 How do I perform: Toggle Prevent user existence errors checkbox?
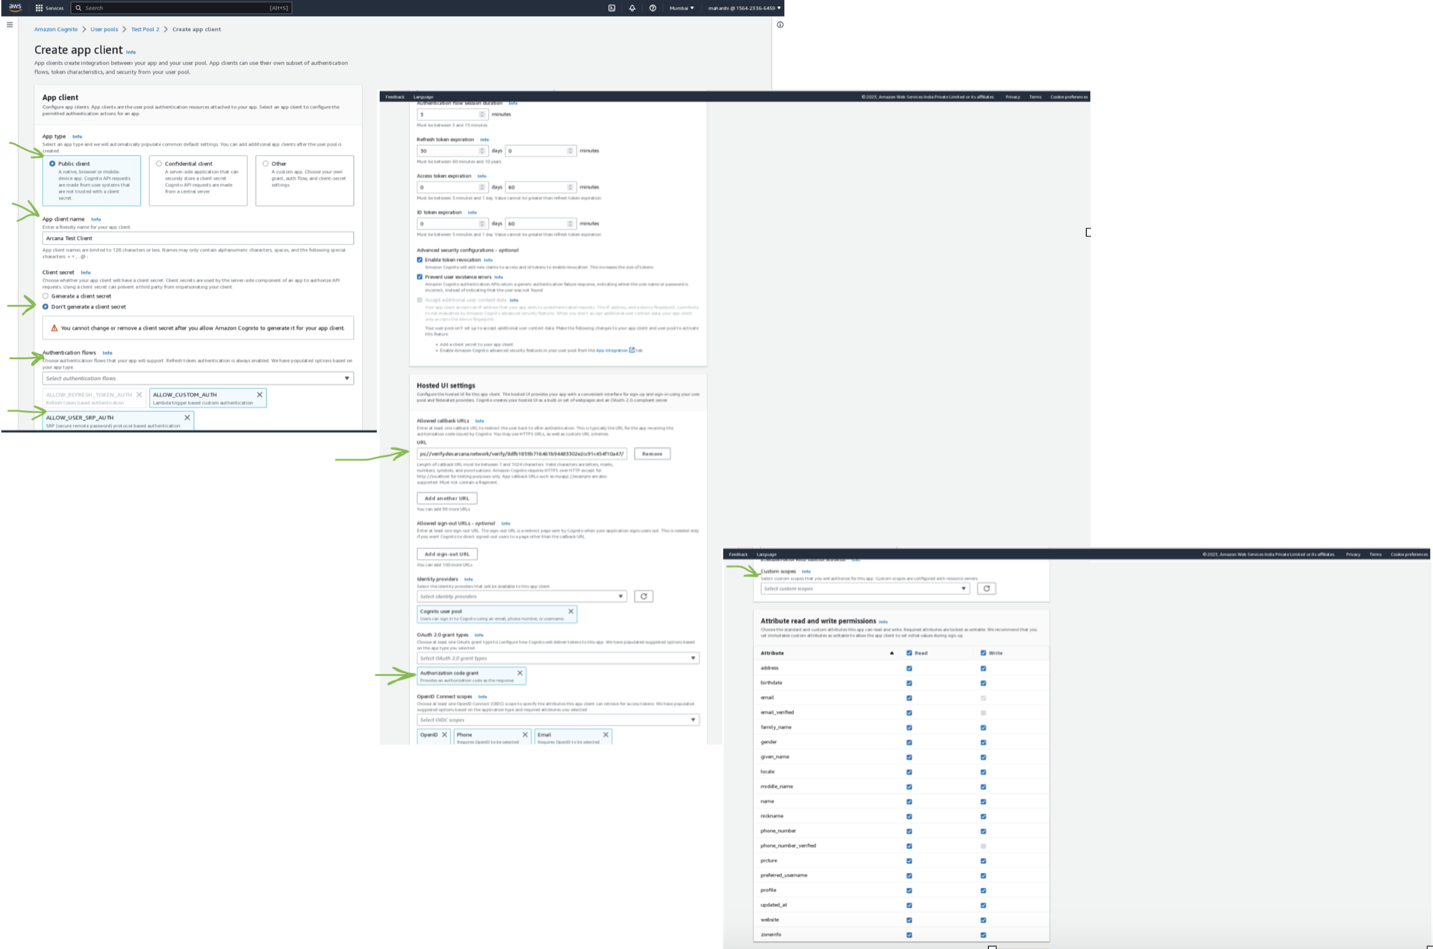pos(420,276)
